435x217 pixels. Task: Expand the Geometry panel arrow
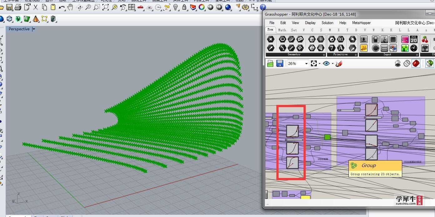324,55
